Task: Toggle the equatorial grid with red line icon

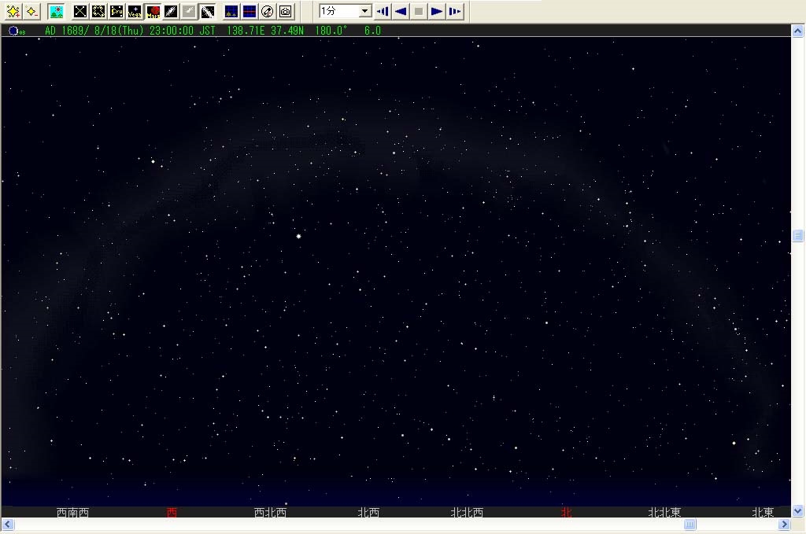Action: pos(250,11)
